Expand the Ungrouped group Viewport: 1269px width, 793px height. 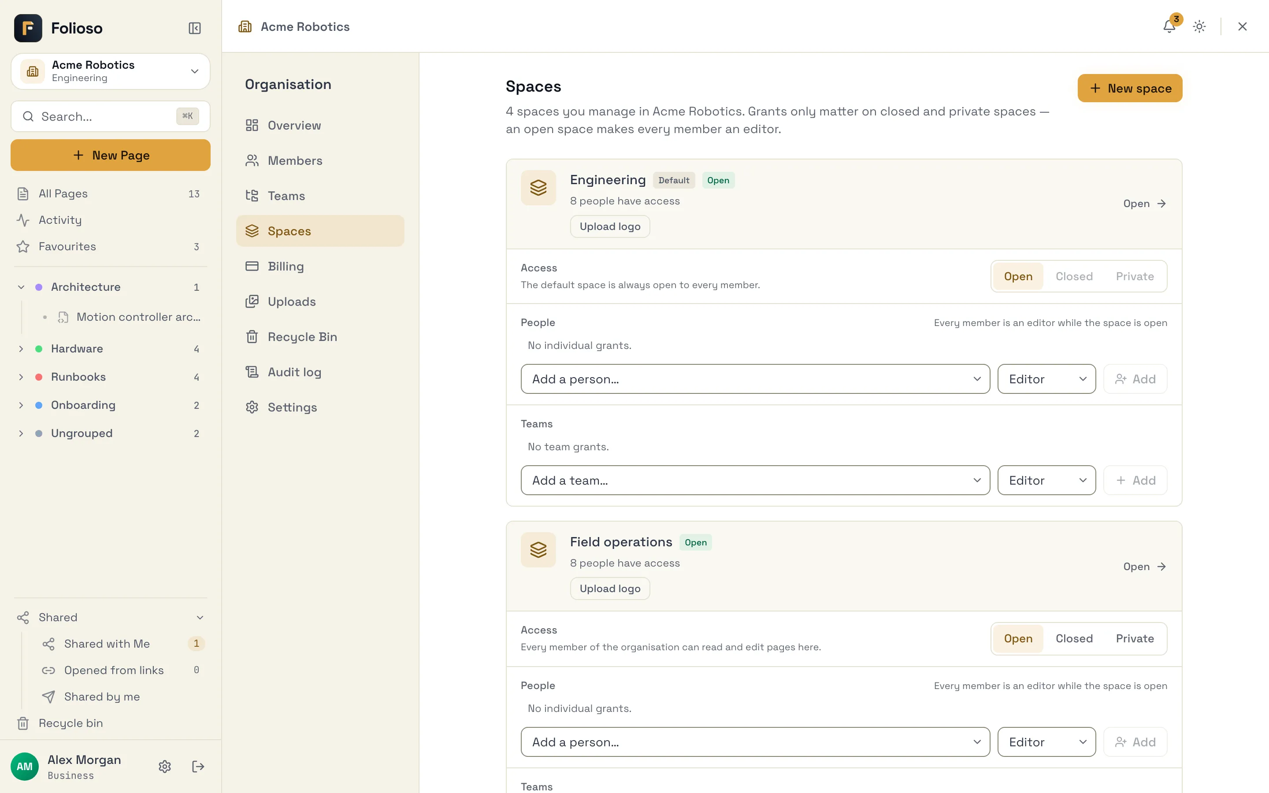pos(21,434)
